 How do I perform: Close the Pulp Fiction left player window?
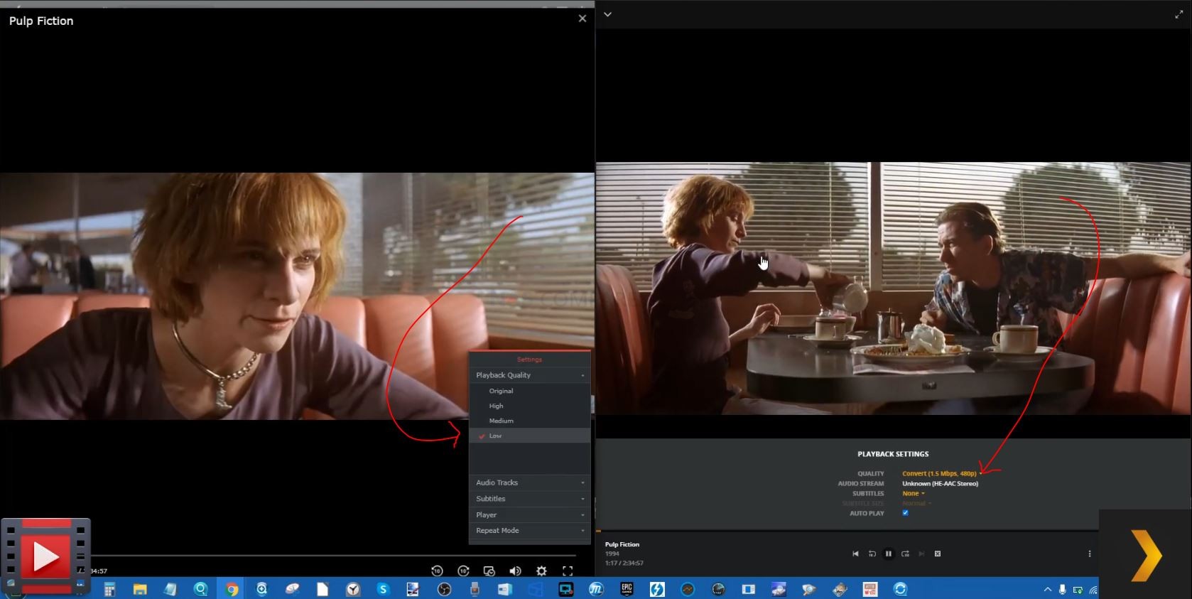(583, 18)
